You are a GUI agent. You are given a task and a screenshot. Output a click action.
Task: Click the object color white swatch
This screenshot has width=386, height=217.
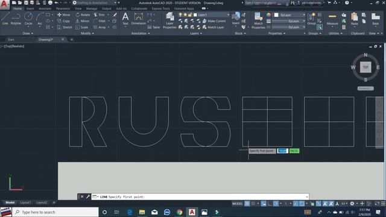pyautogui.click(x=276, y=15)
